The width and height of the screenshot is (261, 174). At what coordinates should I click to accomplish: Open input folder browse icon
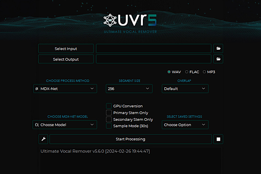coord(218,48)
